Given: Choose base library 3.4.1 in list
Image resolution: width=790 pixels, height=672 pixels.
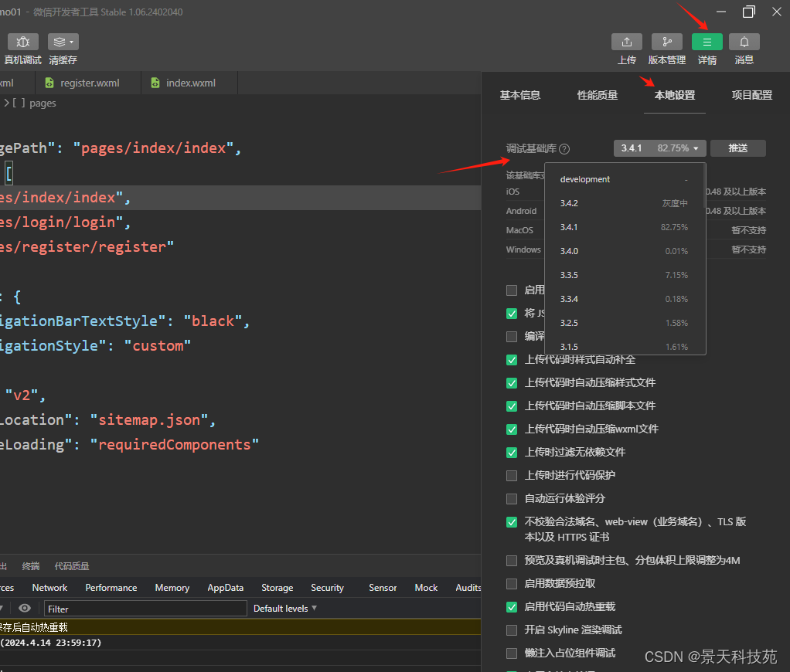Looking at the screenshot, I should [625, 228].
